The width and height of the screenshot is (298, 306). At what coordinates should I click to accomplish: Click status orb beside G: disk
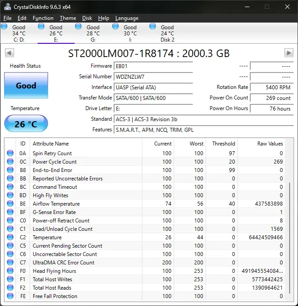pos(78,26)
